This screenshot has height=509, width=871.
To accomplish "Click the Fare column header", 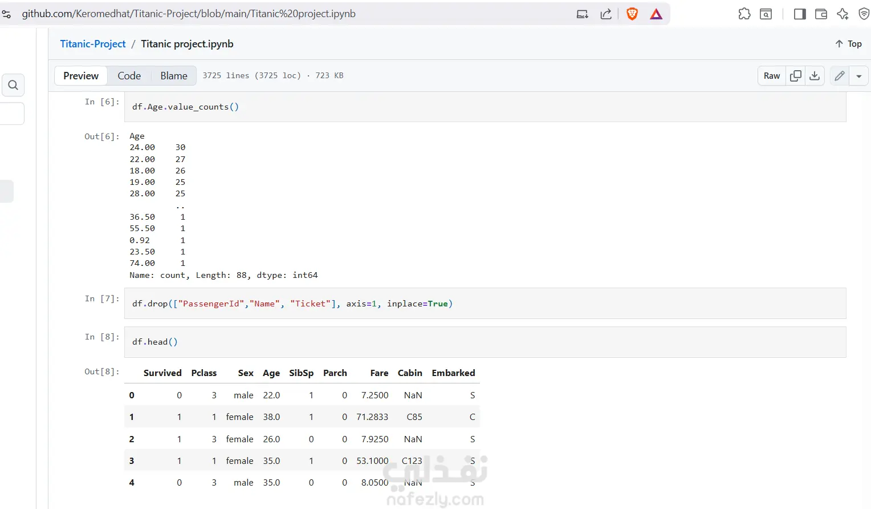I will [x=379, y=373].
